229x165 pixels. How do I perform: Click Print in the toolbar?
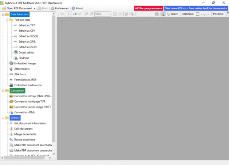(43, 8)
